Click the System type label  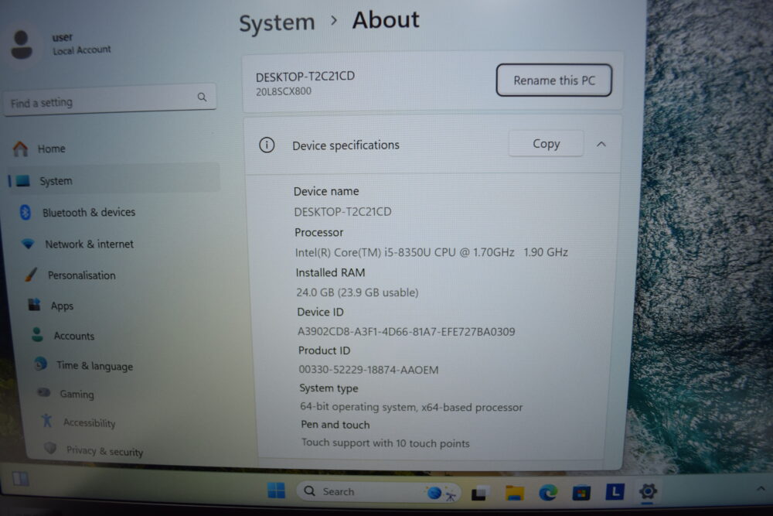[329, 388]
